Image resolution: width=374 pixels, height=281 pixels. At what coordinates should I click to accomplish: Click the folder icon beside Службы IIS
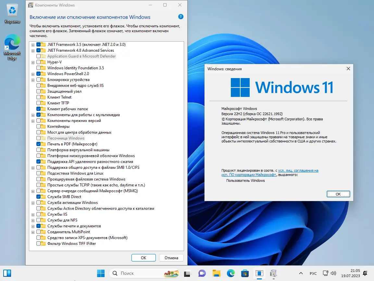click(43, 214)
